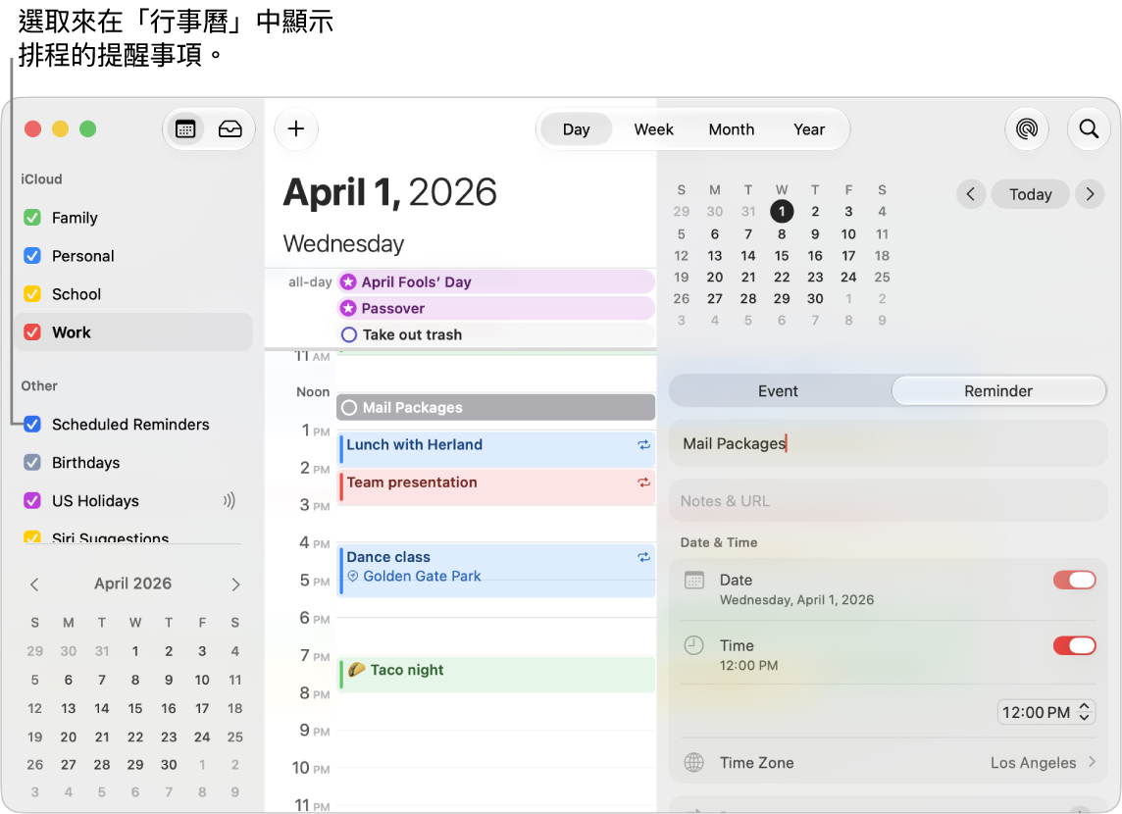Open the search magnifier icon

[1089, 129]
